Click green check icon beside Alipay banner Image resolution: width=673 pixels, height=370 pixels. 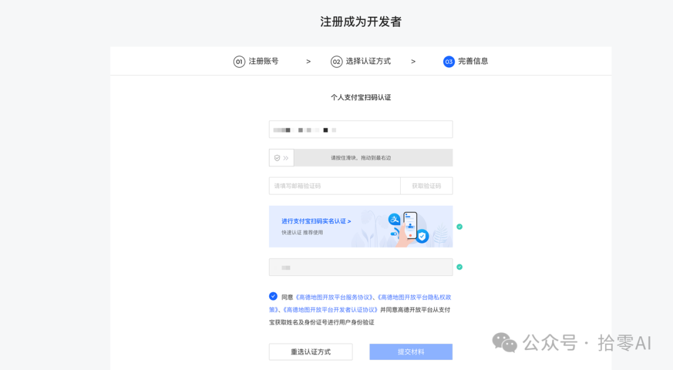[459, 227]
